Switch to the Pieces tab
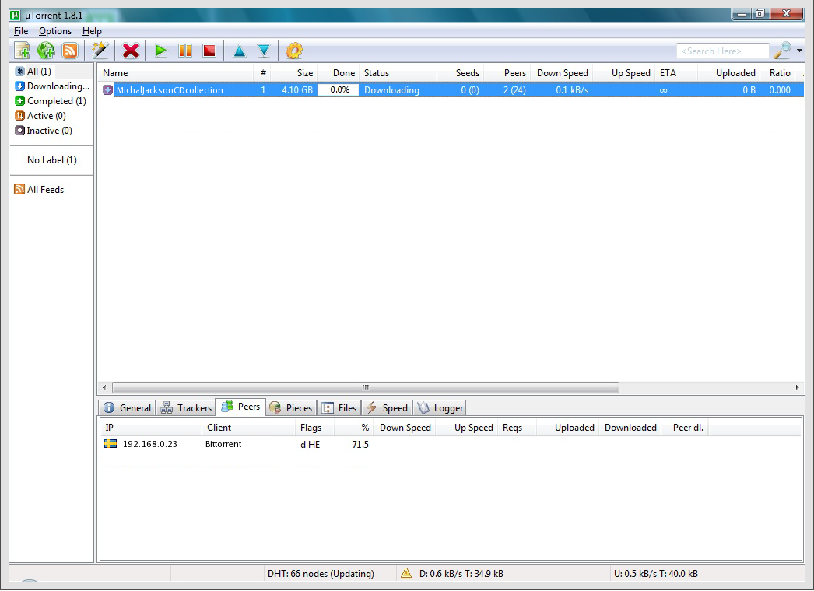Image resolution: width=814 pixels, height=591 pixels. click(291, 407)
